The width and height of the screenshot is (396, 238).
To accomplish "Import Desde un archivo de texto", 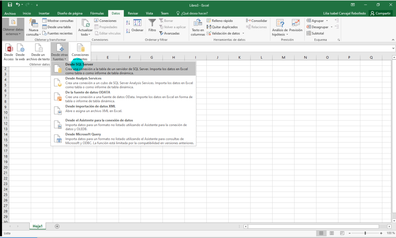I will (38, 52).
